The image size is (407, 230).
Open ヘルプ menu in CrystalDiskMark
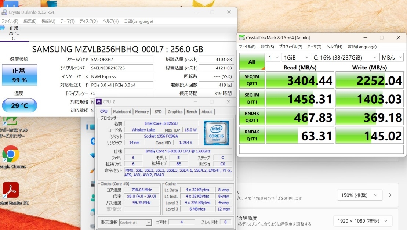pyautogui.click(x=334, y=47)
